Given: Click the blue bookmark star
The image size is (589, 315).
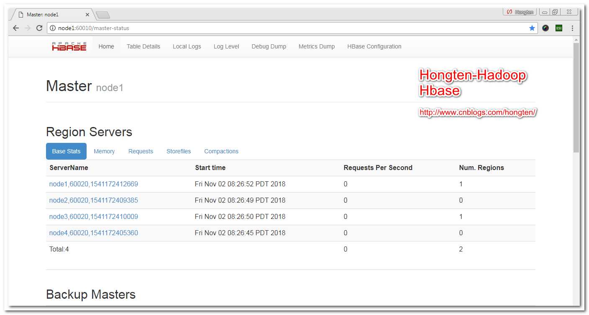Looking at the screenshot, I should pyautogui.click(x=532, y=28).
